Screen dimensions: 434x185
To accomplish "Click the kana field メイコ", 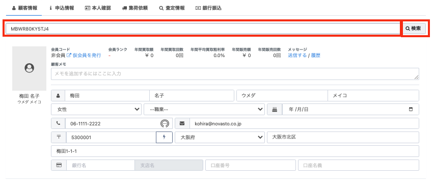I will coord(373,95).
